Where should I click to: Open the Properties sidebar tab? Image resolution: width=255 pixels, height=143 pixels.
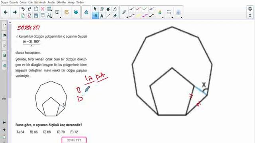(4, 56)
